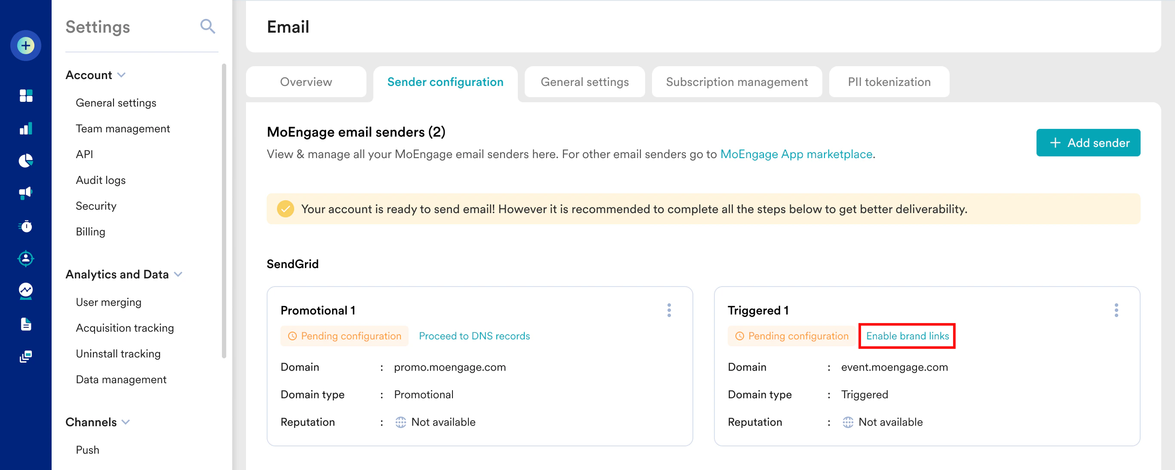
Task: Open the bar chart analytics icon
Action: point(25,128)
